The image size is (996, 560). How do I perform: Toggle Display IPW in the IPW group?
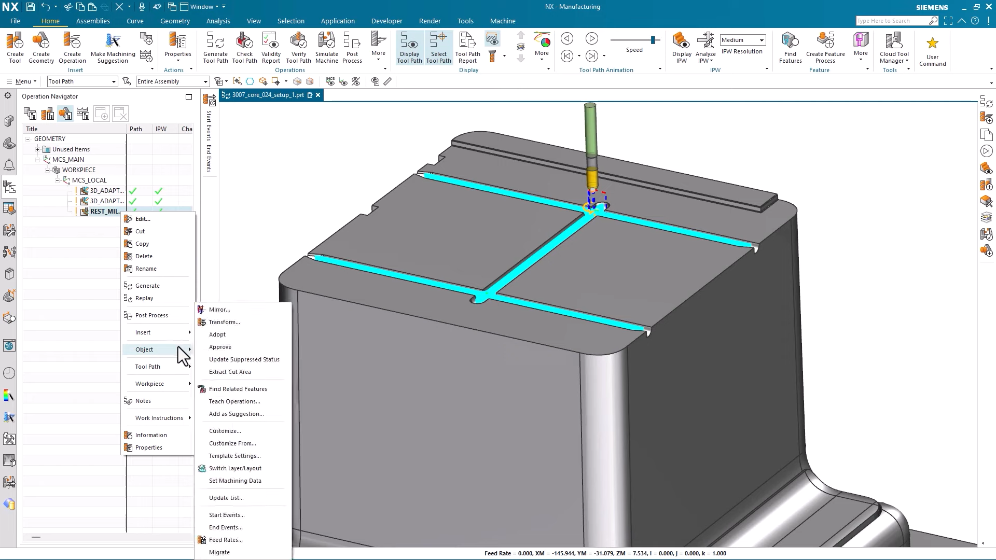(x=681, y=47)
